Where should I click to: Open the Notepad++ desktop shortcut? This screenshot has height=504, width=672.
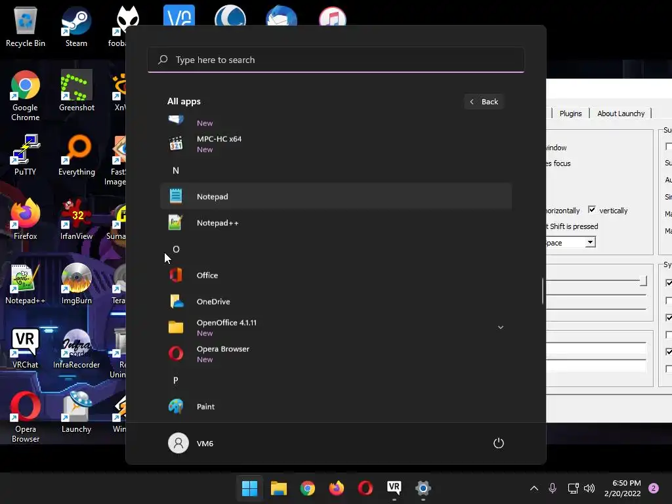[x=26, y=283]
